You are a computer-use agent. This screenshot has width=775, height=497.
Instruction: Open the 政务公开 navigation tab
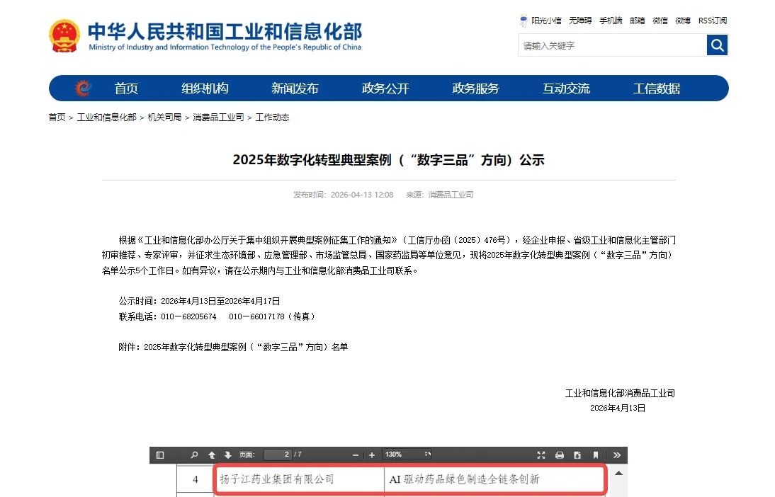tap(385, 88)
